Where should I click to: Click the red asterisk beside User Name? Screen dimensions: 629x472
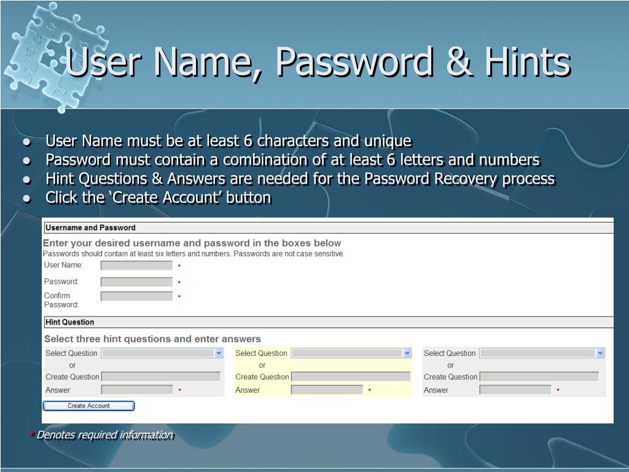[179, 267]
